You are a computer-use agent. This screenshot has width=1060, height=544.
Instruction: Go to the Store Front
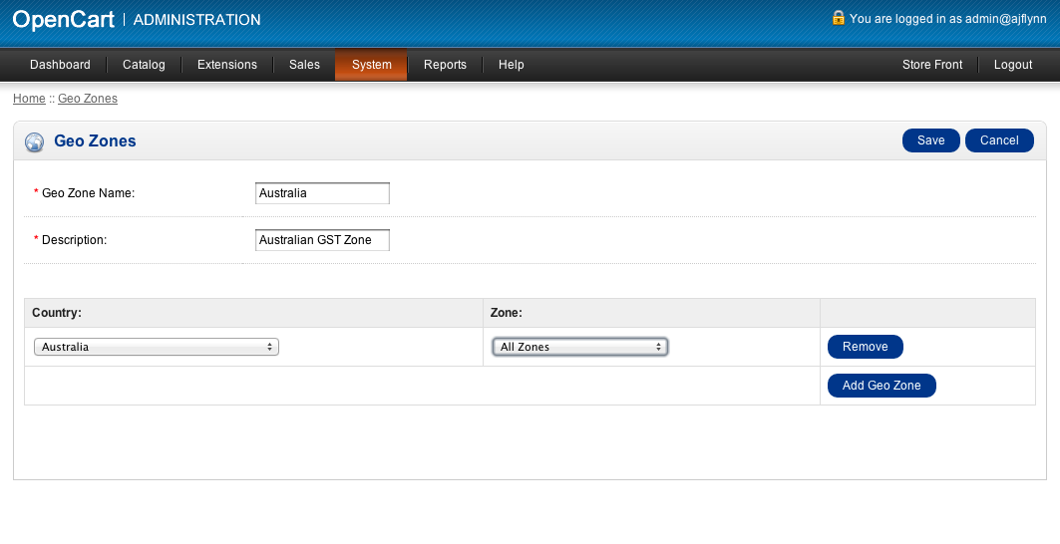point(932,65)
